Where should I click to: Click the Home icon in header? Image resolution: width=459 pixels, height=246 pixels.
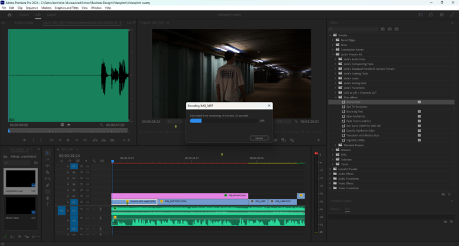tap(9, 15)
